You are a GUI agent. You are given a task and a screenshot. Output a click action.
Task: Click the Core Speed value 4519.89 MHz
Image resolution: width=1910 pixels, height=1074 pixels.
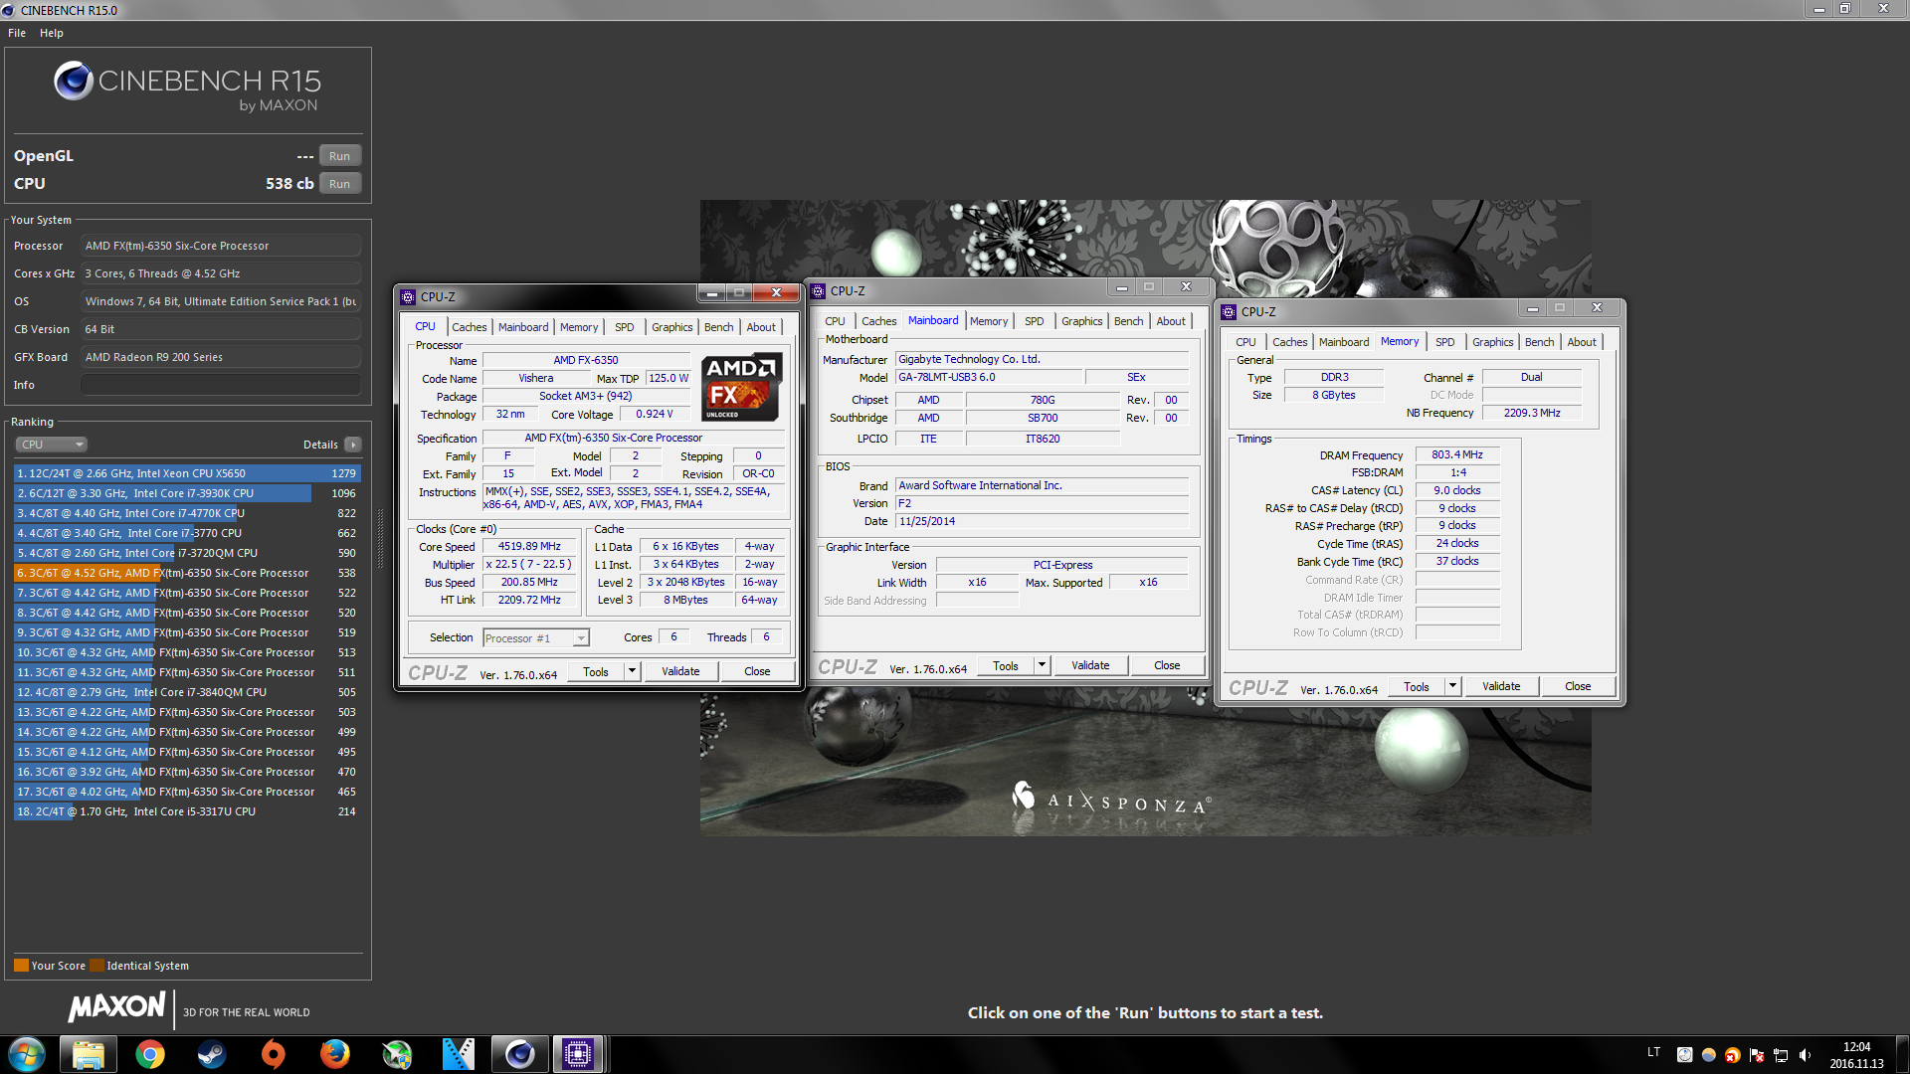tap(529, 546)
